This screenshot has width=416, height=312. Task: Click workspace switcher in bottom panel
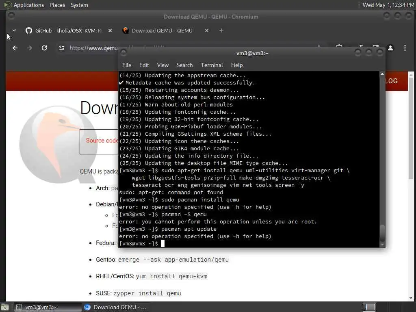(369, 307)
